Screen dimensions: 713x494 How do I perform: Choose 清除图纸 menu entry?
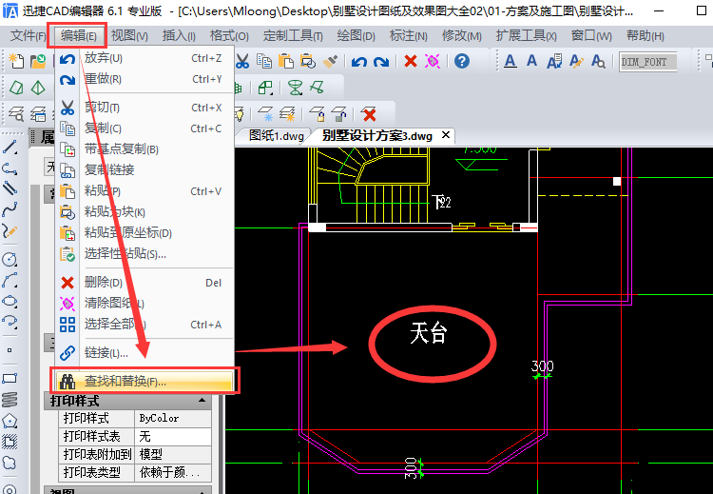(145, 304)
